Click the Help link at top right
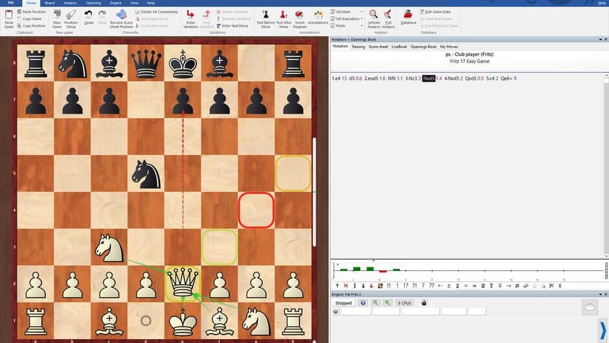609x343 pixels. click(602, 3)
